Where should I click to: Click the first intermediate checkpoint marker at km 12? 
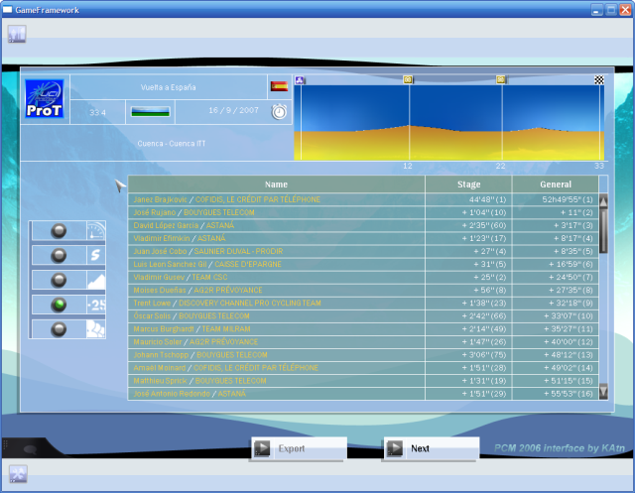(408, 79)
